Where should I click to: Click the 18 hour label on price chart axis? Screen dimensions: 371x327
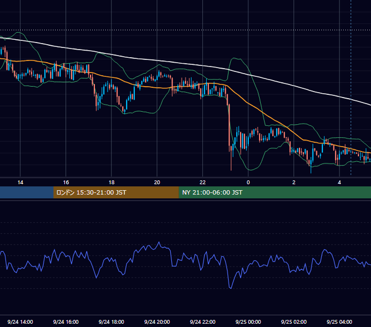111,183
